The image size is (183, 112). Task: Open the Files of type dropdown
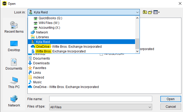[101, 107]
